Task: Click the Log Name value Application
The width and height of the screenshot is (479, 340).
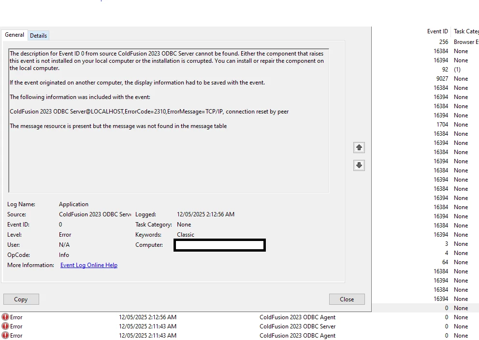Action: (73, 204)
